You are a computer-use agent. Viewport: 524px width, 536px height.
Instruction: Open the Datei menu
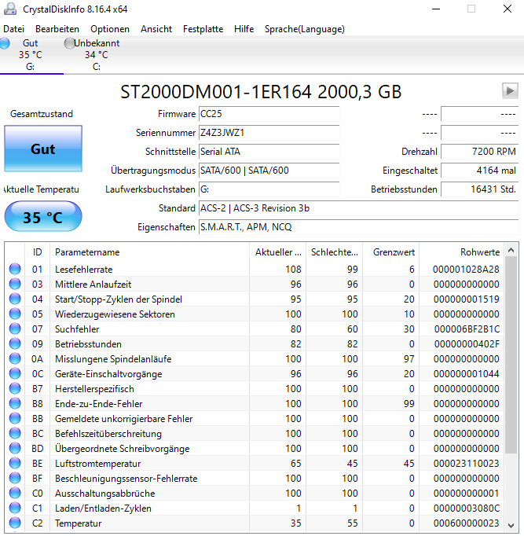(x=13, y=29)
